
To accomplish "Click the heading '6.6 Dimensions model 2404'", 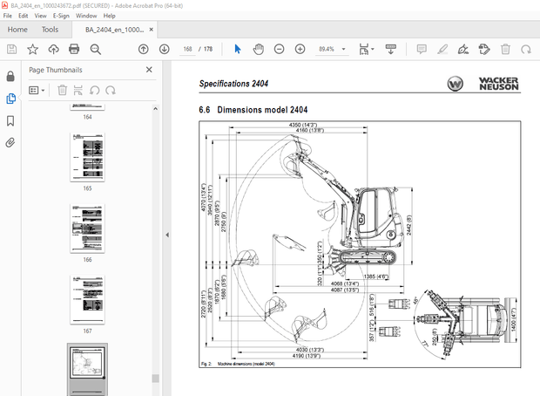I will (253, 110).
